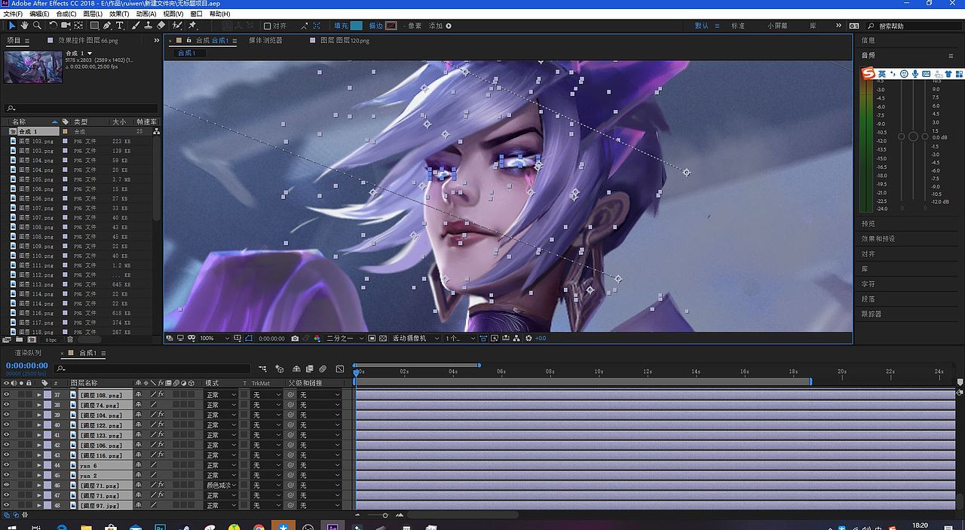965x530 pixels.
Task: Enable motion blur icon in timeline
Action: click(323, 369)
